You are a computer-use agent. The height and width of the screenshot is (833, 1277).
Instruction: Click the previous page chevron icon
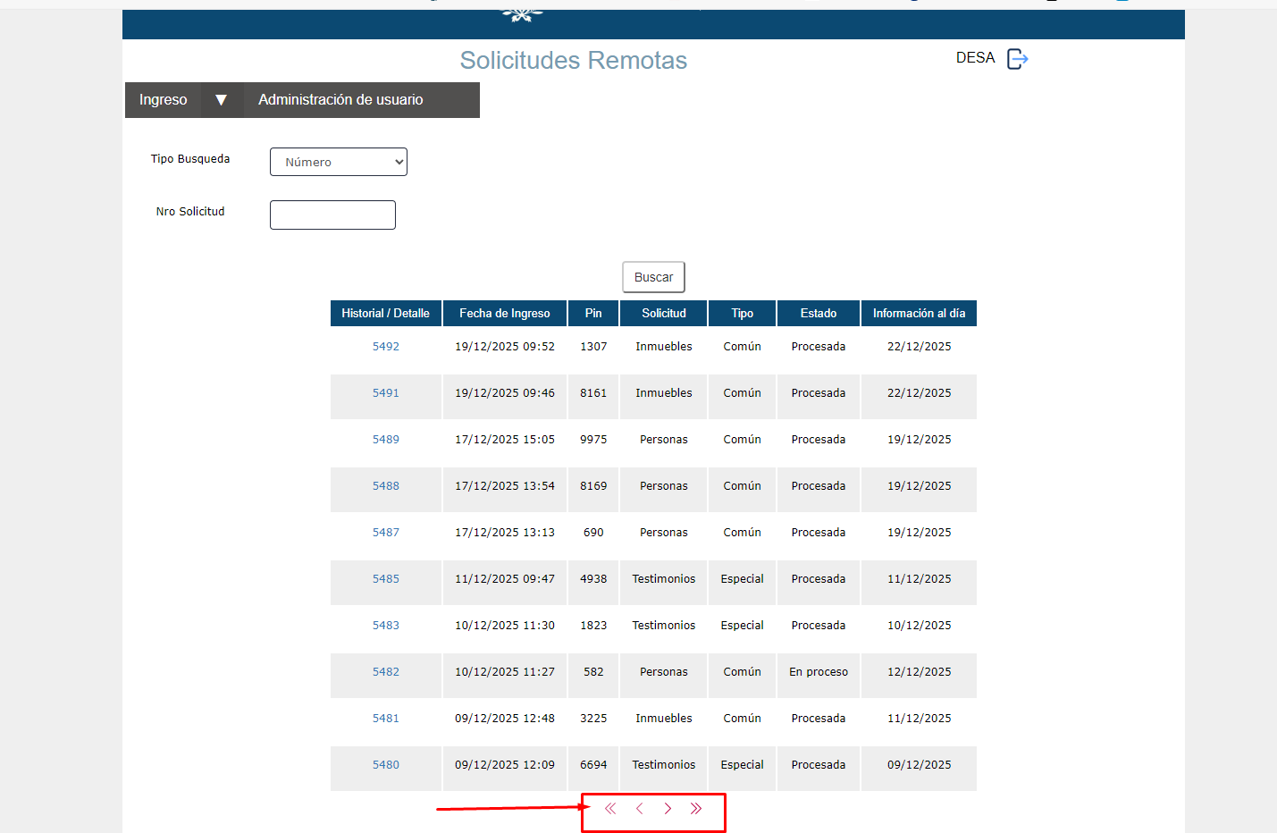[x=639, y=808]
